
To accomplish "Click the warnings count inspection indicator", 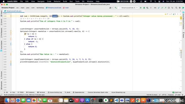I will click(166, 14).
